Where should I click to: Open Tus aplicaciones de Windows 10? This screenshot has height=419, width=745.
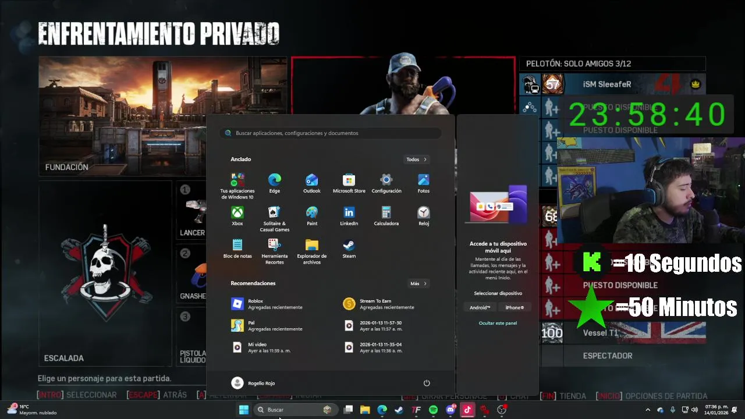(x=237, y=186)
